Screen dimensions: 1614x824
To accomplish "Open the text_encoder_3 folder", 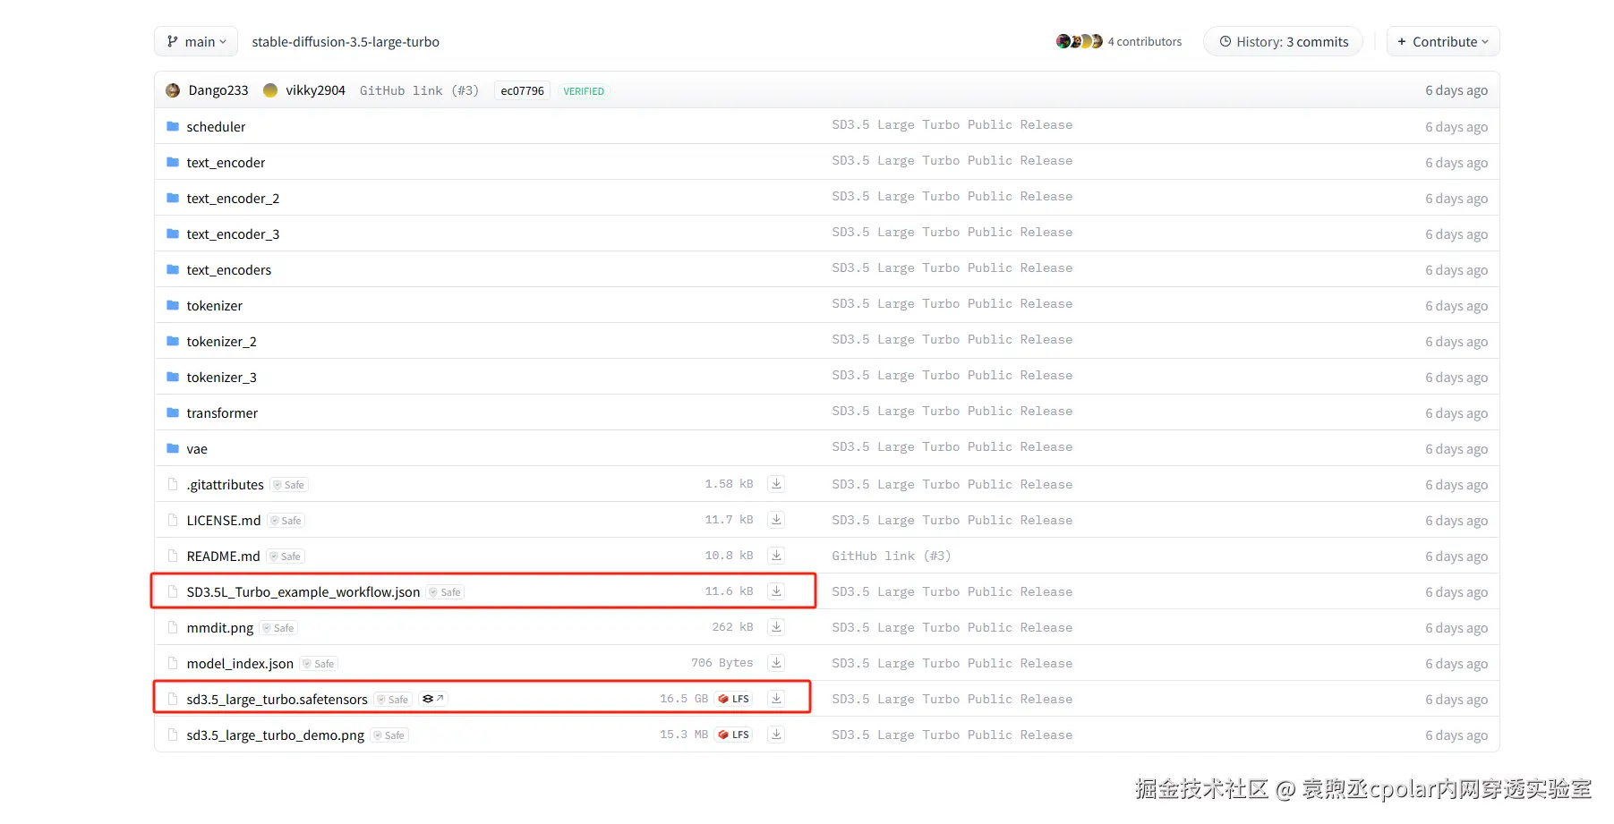I will pyautogui.click(x=233, y=234).
